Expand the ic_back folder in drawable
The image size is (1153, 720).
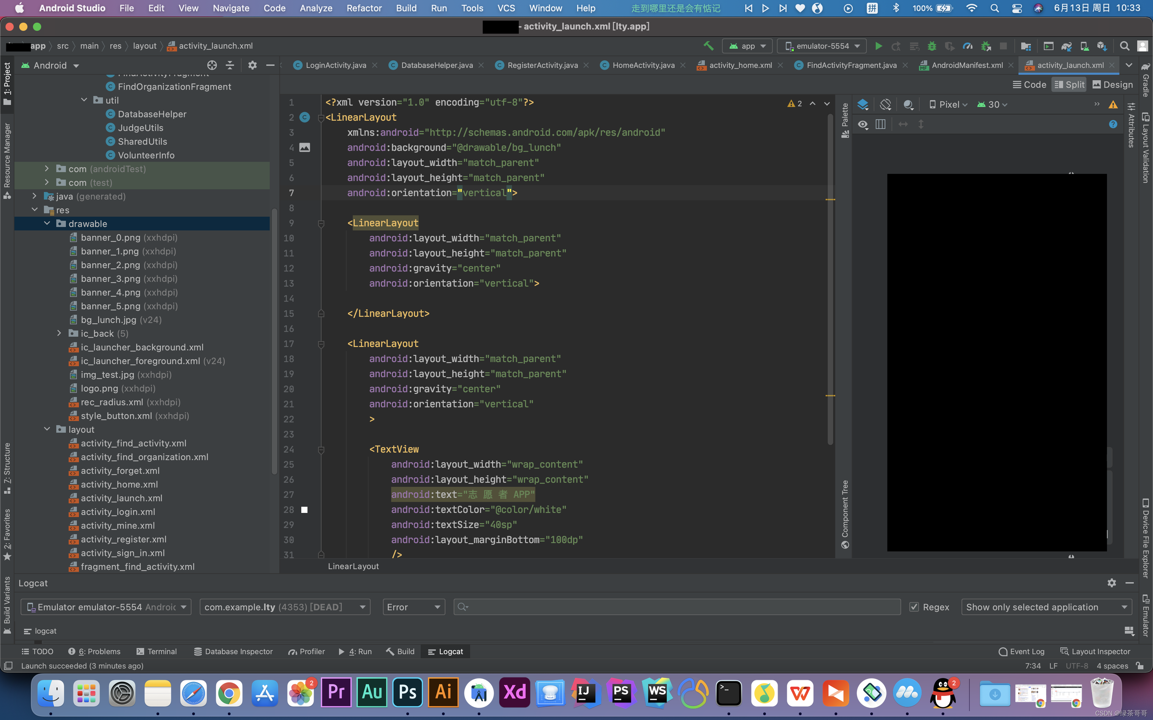59,333
